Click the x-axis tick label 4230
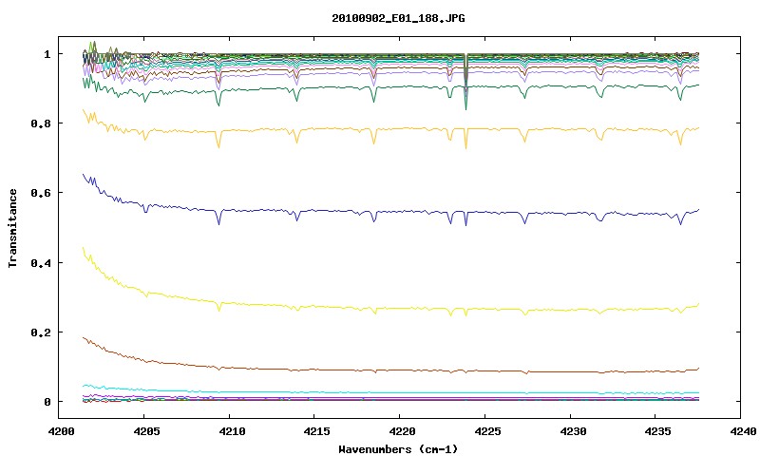Image resolution: width=760 pixels, height=456 pixels. click(573, 430)
